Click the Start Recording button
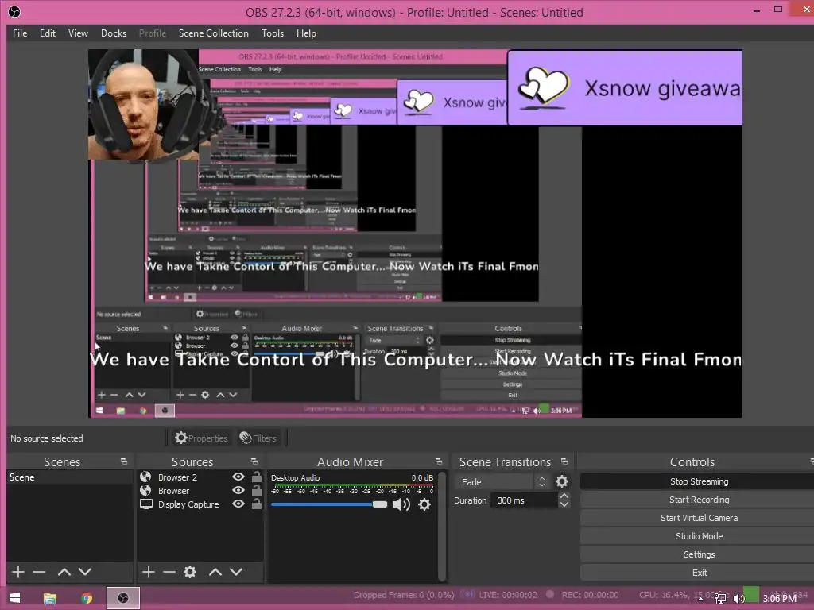This screenshot has height=610, width=814. point(699,500)
